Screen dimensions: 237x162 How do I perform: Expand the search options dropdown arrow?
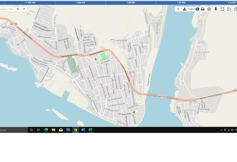[x=24, y=9]
